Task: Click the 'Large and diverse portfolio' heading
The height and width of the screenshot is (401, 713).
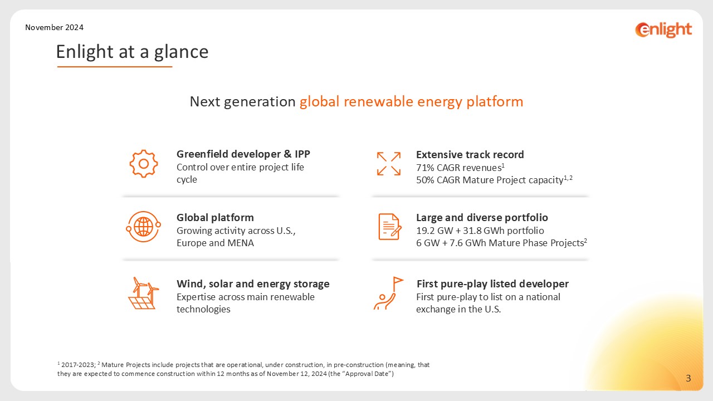Action: pos(482,217)
